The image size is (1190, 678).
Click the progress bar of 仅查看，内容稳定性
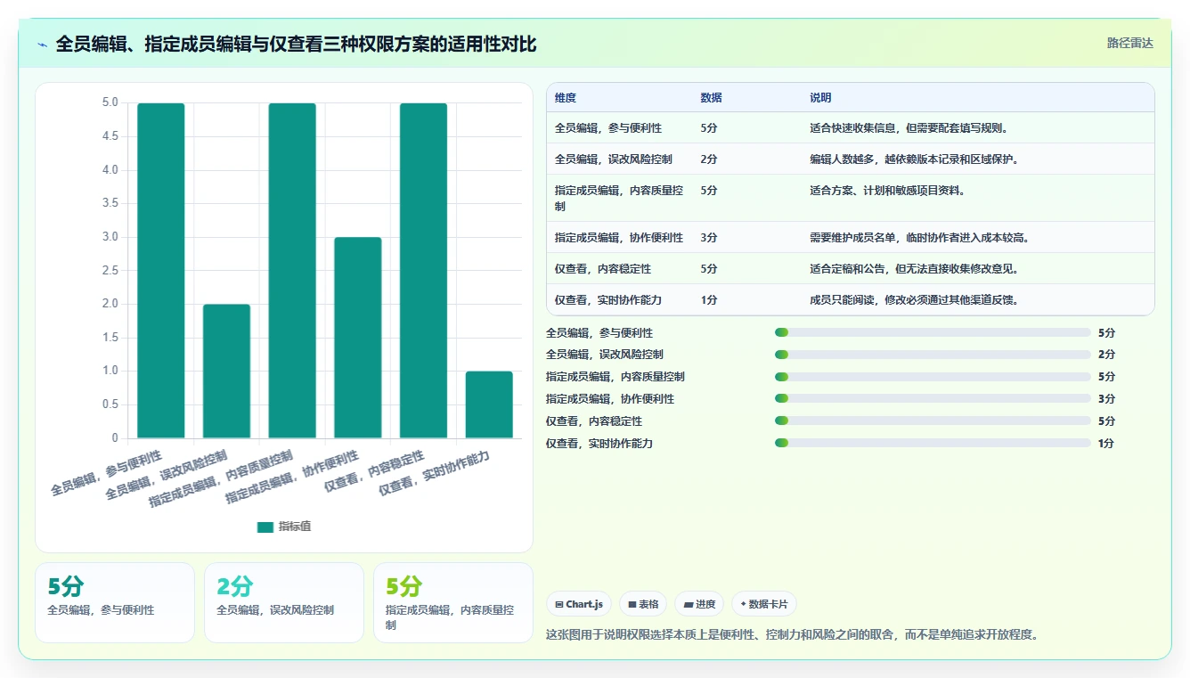point(933,421)
